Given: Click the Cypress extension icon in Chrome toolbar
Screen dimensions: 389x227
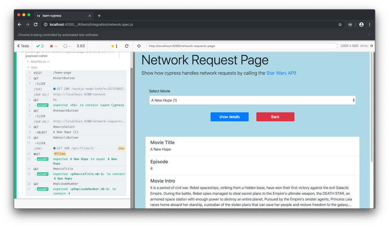Looking at the screenshot, I should pos(350,24).
